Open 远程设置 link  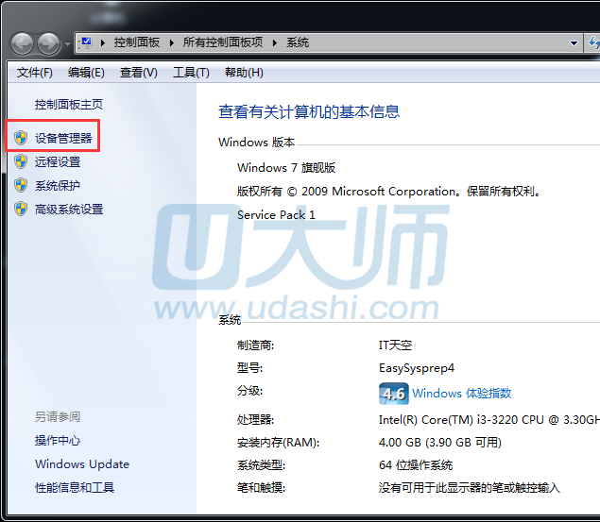(58, 161)
